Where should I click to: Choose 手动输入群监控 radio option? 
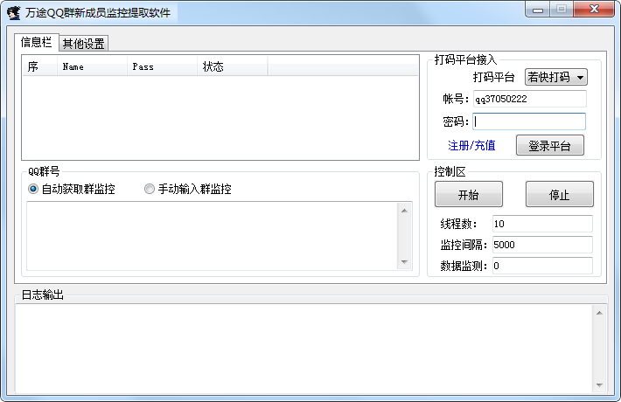tap(150, 189)
